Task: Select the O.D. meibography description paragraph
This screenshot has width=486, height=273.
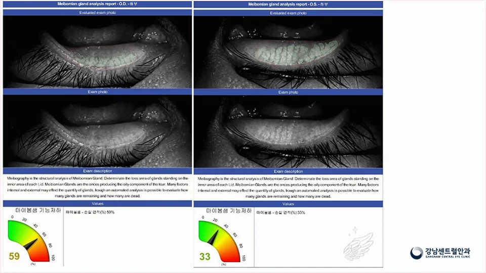Action: click(x=97, y=187)
